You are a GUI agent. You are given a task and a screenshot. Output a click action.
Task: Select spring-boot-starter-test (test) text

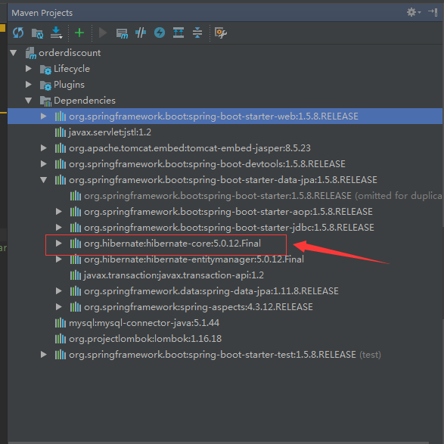[x=225, y=355]
